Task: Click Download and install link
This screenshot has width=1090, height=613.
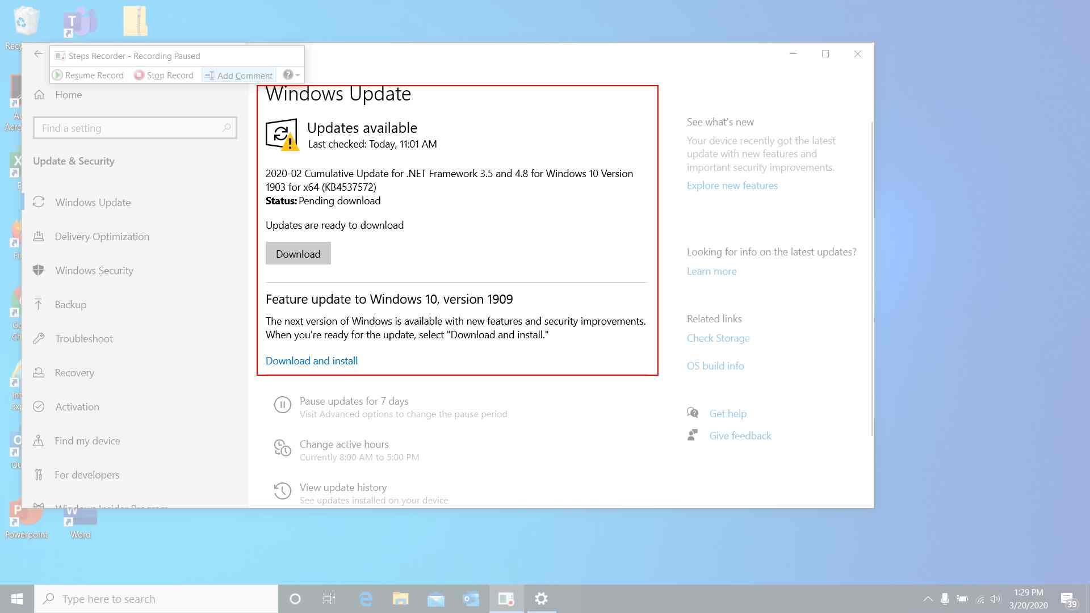Action: 312,361
